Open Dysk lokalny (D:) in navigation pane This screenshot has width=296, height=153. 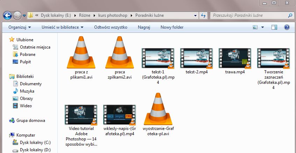click(35, 150)
